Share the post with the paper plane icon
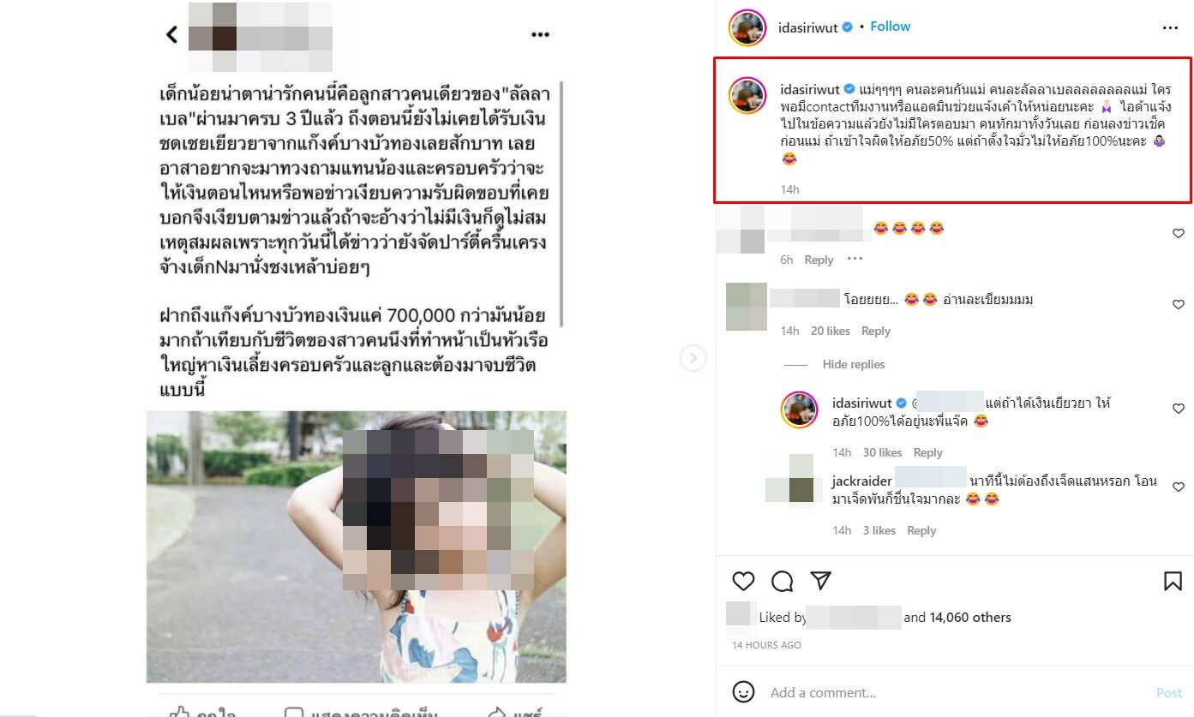The image size is (1194, 717). point(820,582)
